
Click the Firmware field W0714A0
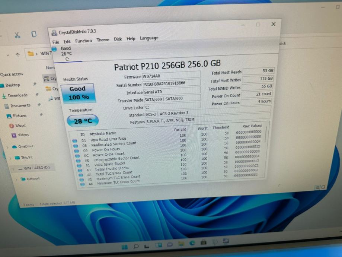pyautogui.click(x=171, y=75)
